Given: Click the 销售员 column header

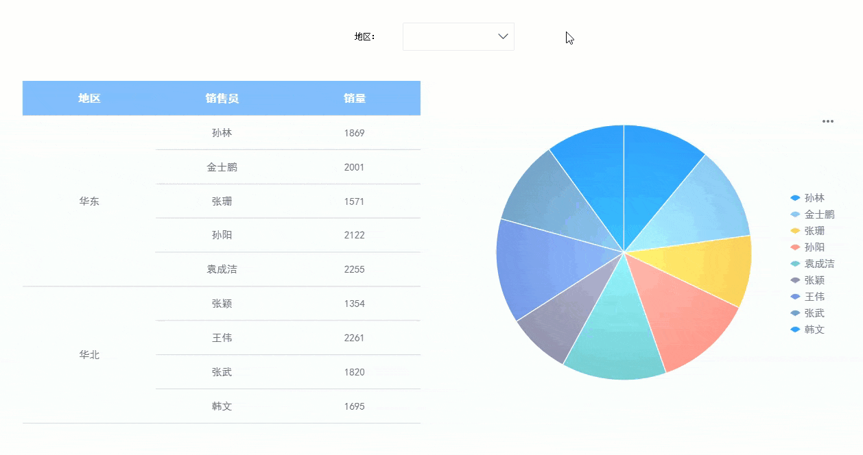Looking at the screenshot, I should tap(222, 98).
